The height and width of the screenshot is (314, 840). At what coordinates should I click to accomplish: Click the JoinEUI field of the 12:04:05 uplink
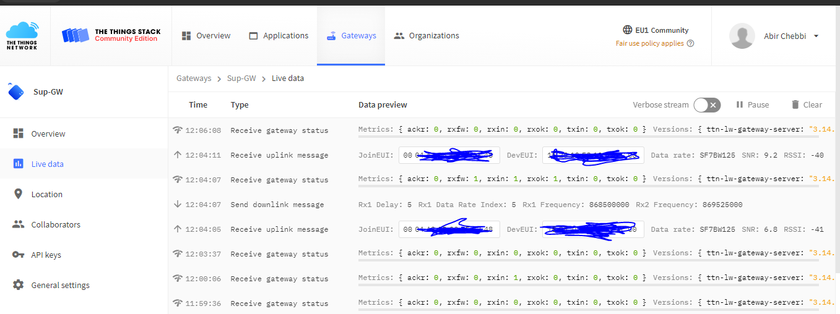point(449,229)
